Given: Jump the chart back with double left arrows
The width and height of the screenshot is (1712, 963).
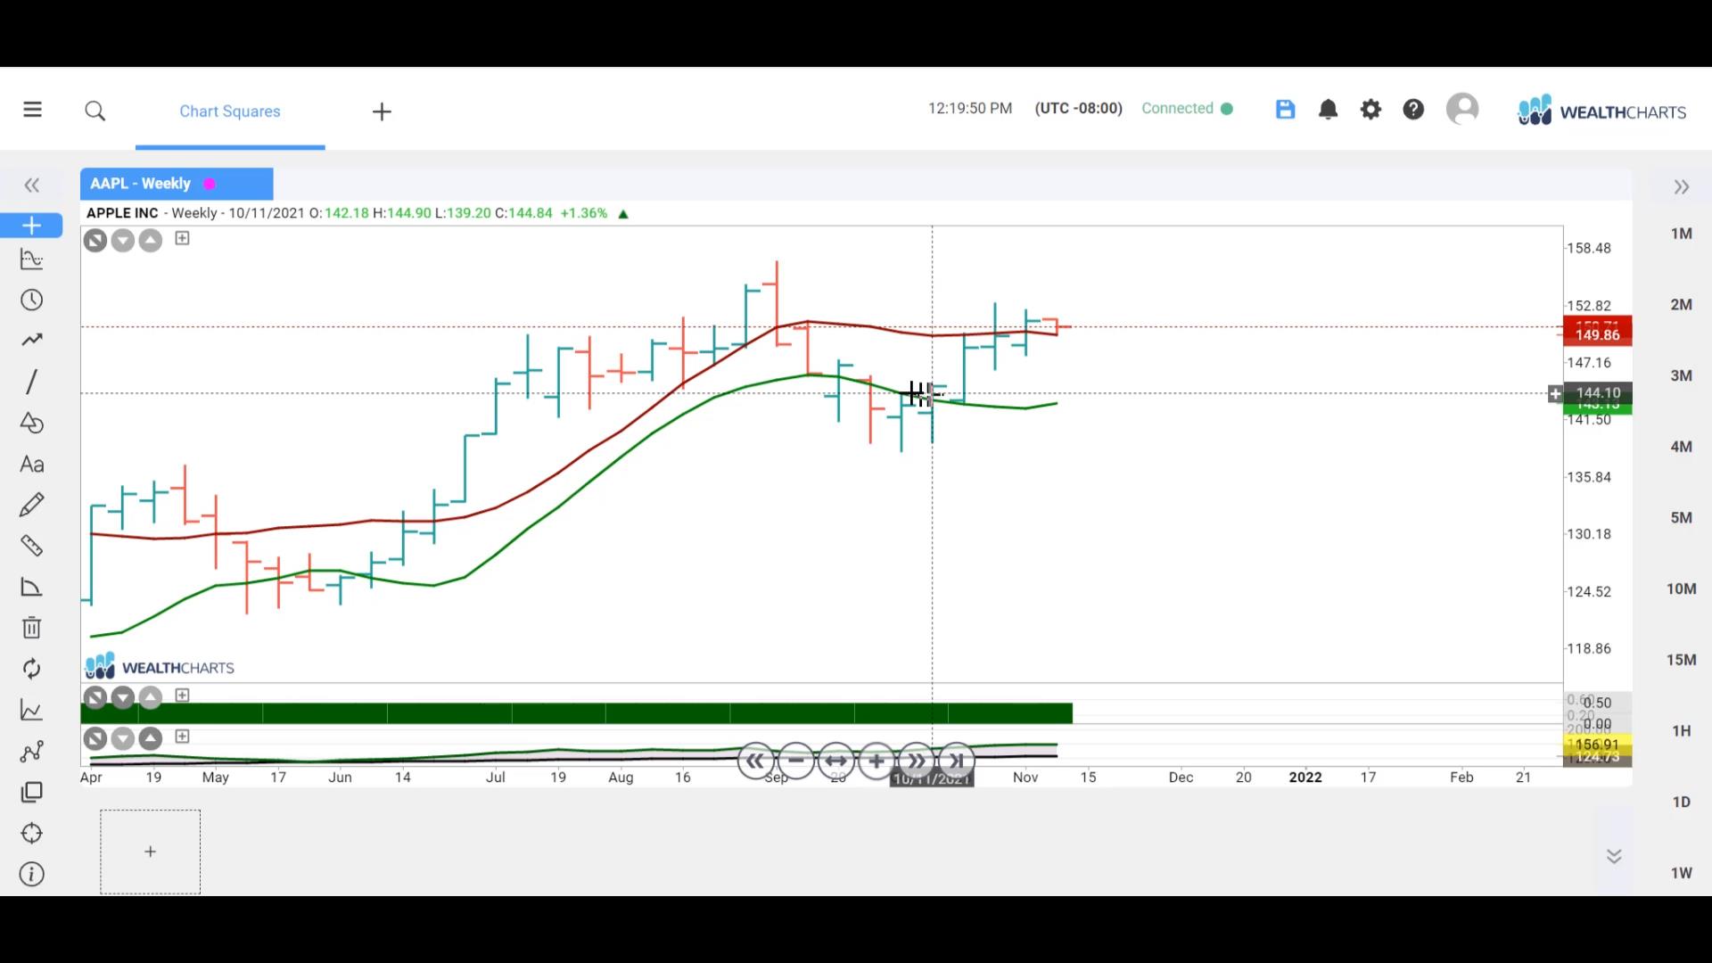Looking at the screenshot, I should 756,761.
